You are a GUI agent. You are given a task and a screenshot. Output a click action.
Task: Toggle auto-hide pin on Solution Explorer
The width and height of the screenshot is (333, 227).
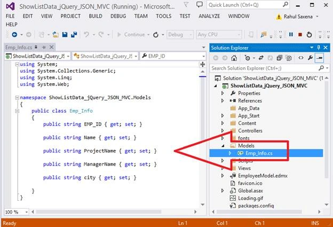click(319, 48)
